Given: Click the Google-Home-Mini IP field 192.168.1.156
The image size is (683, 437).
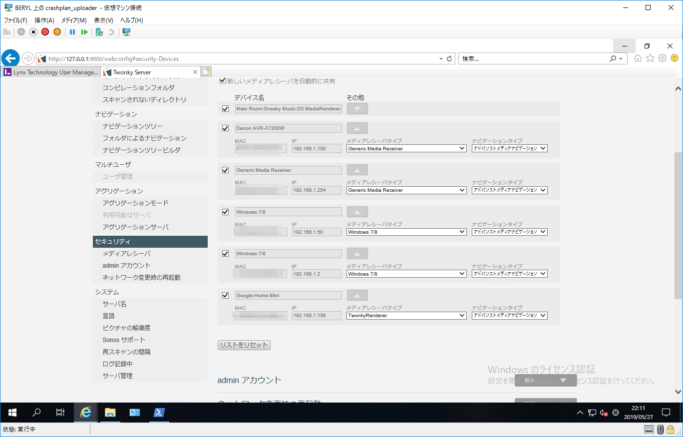Looking at the screenshot, I should 317,316.
